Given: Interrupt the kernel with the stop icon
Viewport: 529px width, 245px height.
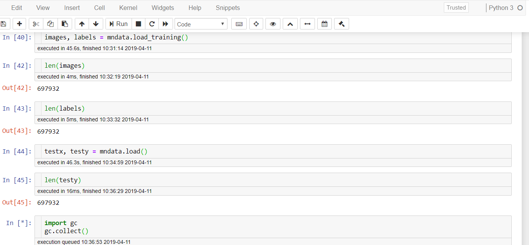Looking at the screenshot, I should click(x=138, y=24).
